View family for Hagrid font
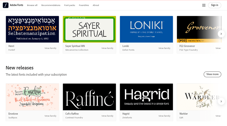The width and height of the screenshot is (227, 126). click(x=165, y=116)
